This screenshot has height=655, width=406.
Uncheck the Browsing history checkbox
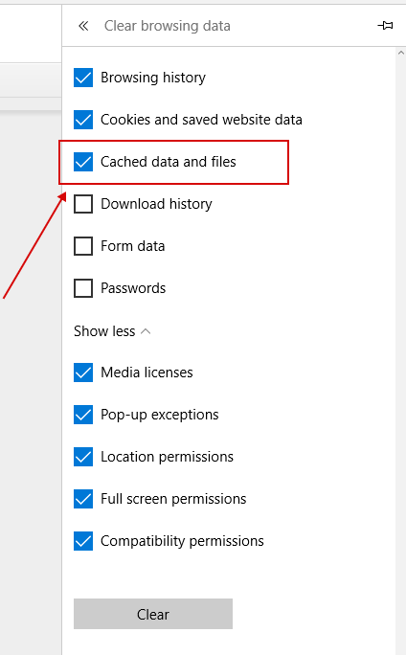point(83,78)
